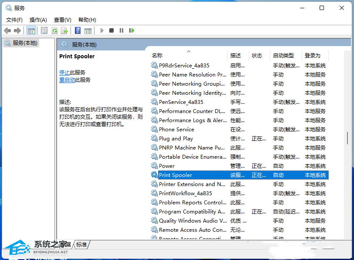Sort by the 启动类型 column header
This screenshot has width=354, height=260.
click(x=286, y=56)
